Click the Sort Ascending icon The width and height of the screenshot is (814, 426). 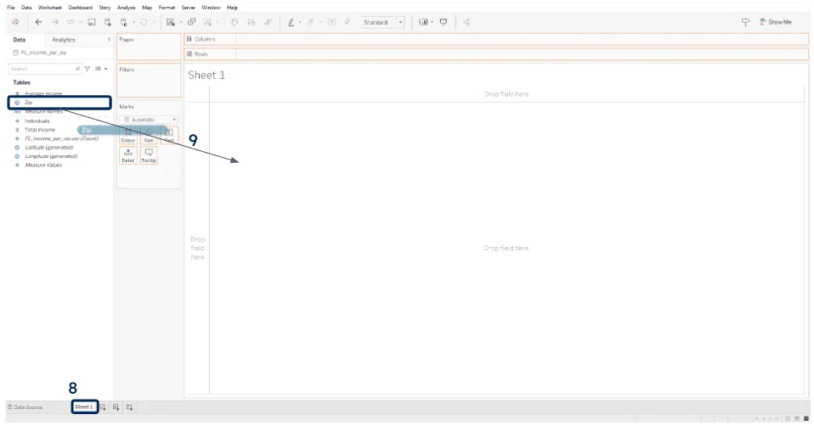[252, 22]
